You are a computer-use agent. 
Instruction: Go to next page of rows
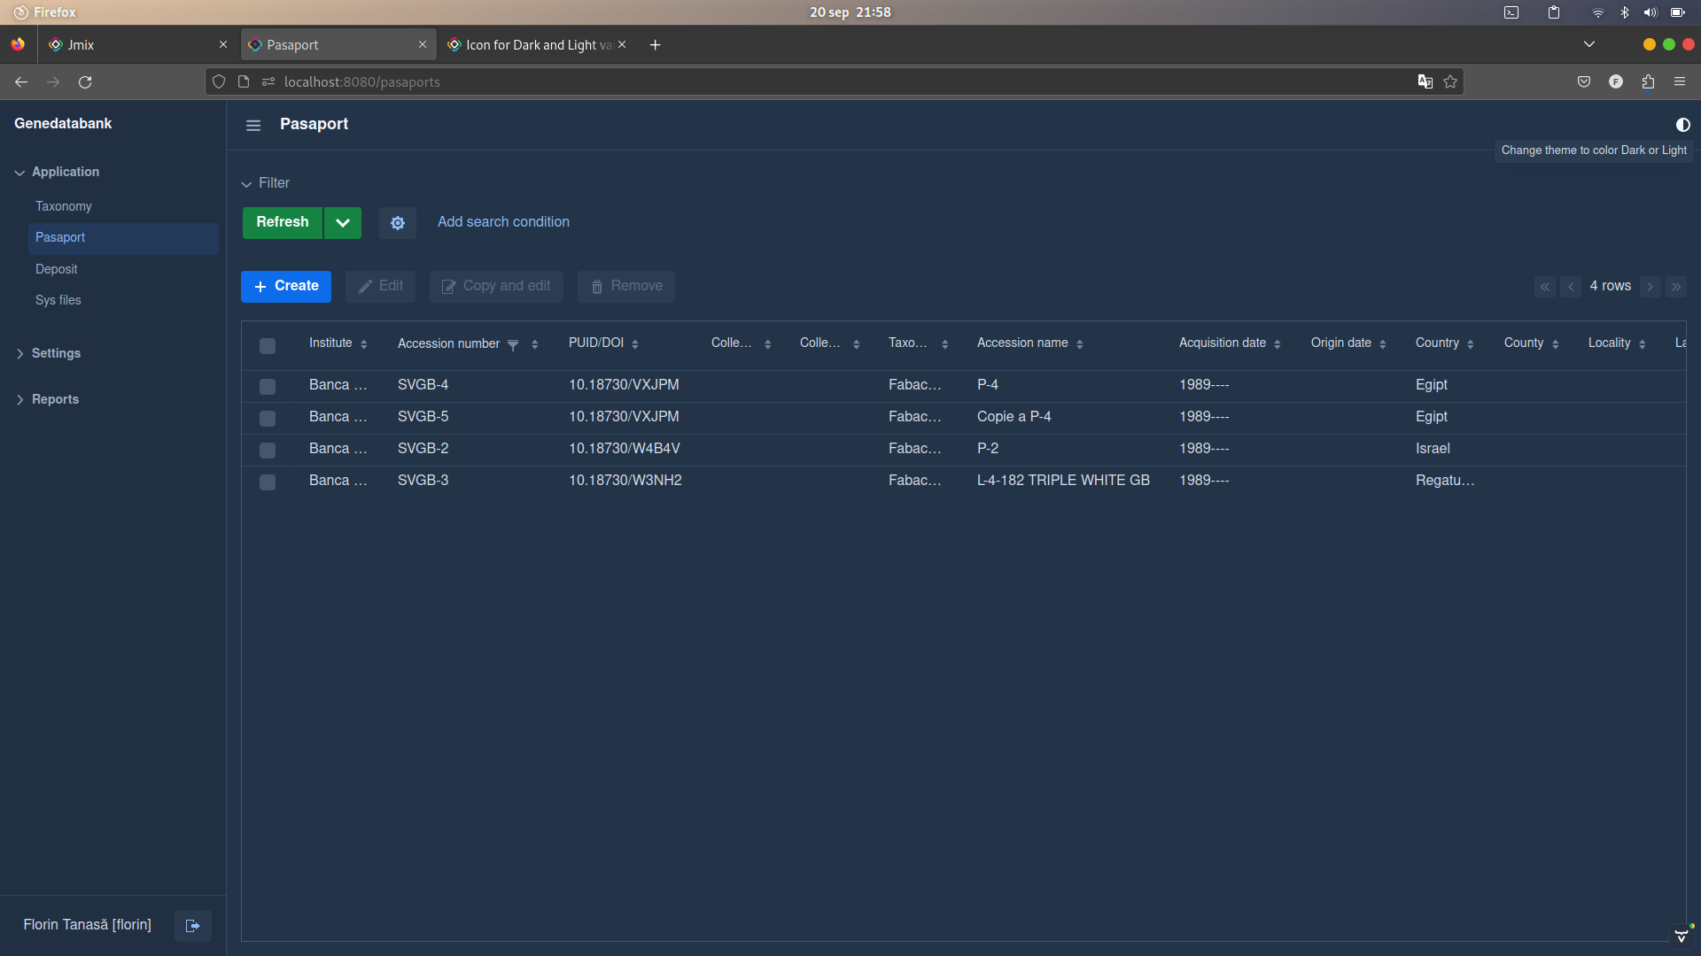(1650, 287)
